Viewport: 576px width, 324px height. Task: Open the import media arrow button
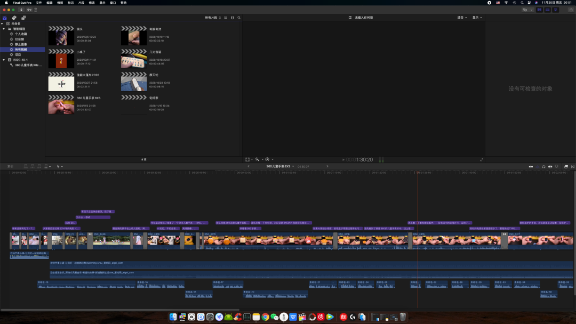pos(21,10)
